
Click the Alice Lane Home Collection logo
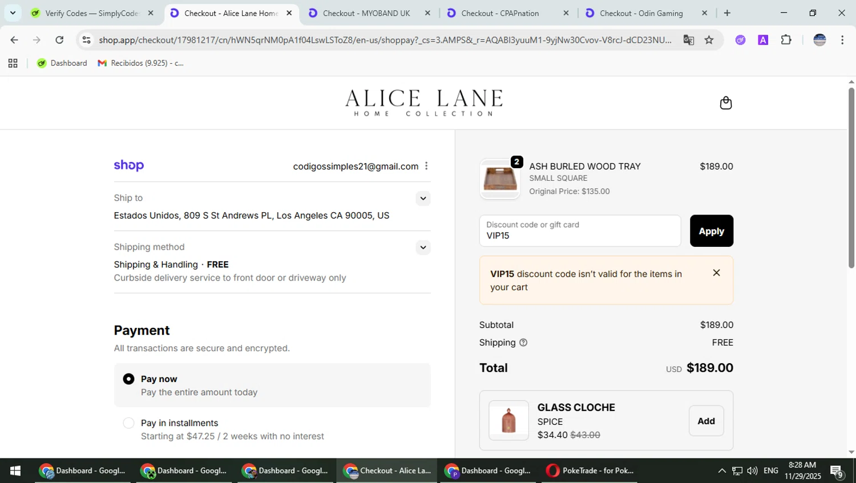[424, 103]
